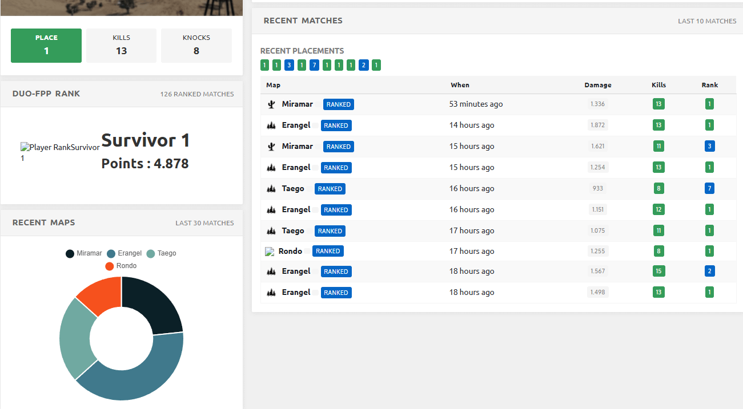Viewport: 743px width, 409px height.
Task: Open the Rondo match map link
Action: coord(290,251)
